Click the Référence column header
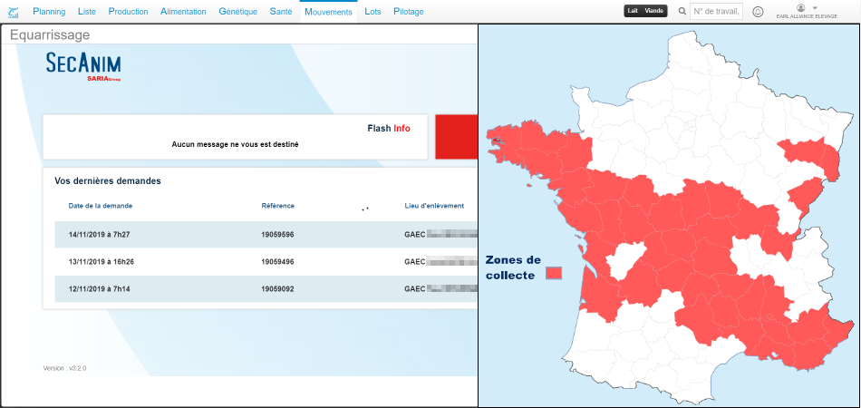The width and height of the screenshot is (861, 408). coord(278,206)
